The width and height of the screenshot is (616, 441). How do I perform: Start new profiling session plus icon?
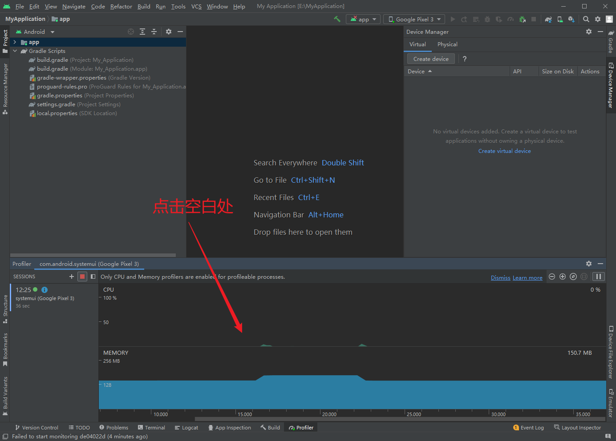(x=72, y=277)
